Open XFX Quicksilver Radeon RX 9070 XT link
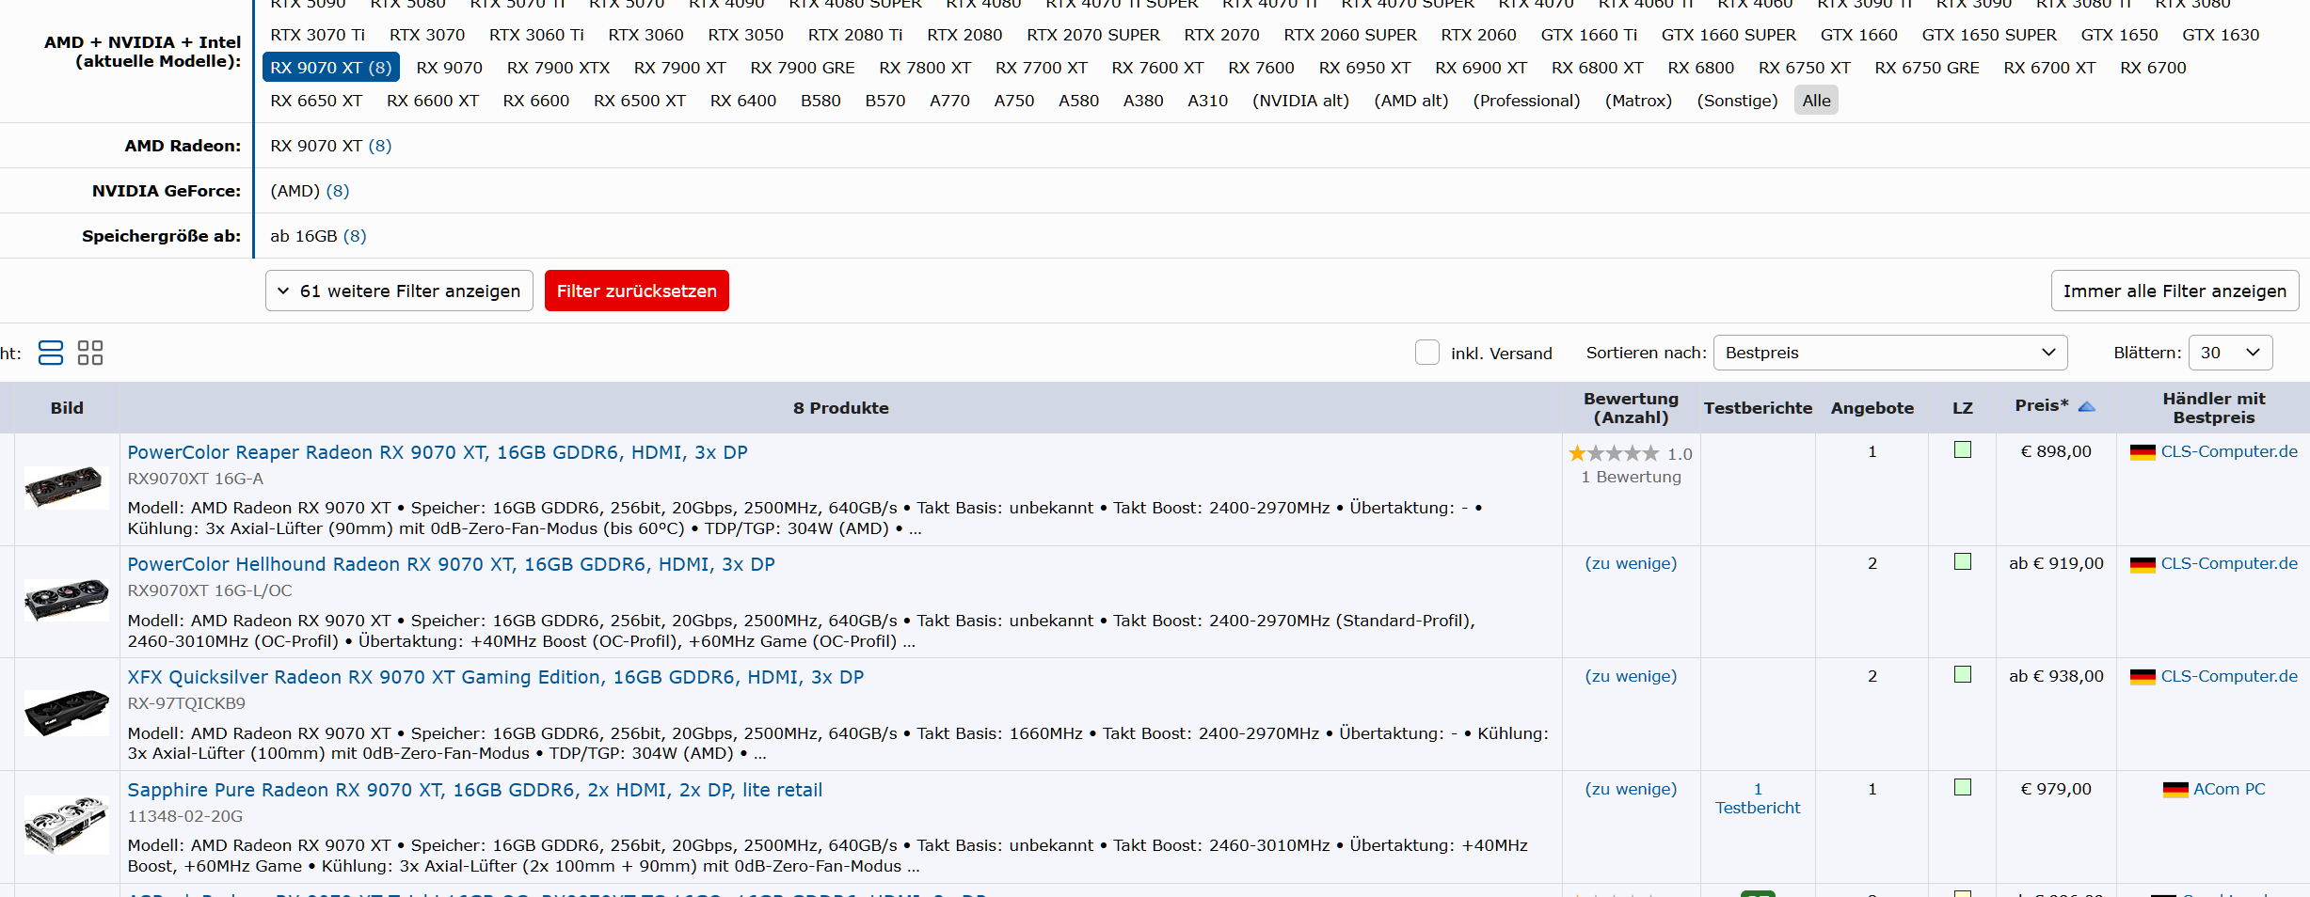This screenshot has height=897, width=2310. click(x=496, y=677)
